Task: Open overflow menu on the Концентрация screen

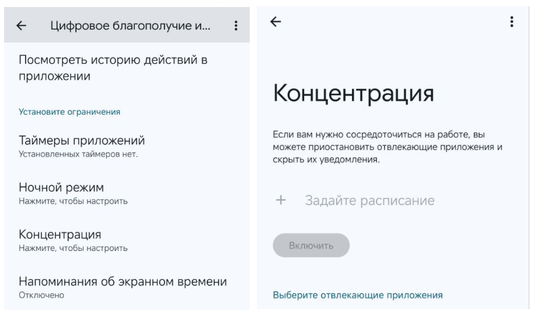Action: click(511, 22)
